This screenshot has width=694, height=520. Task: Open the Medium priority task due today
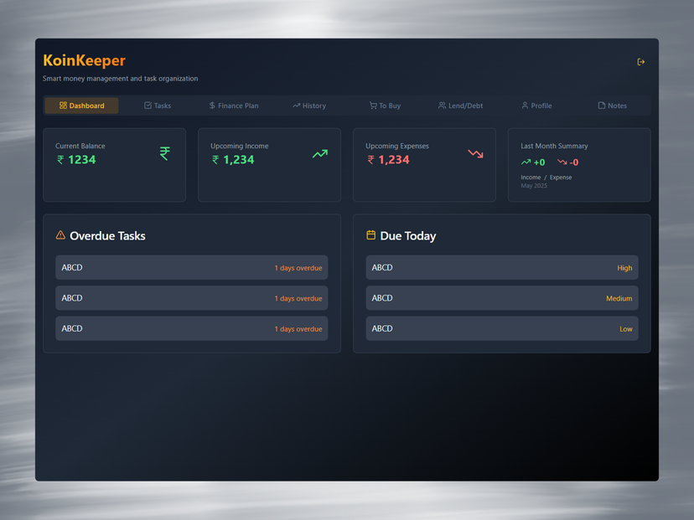(x=501, y=298)
